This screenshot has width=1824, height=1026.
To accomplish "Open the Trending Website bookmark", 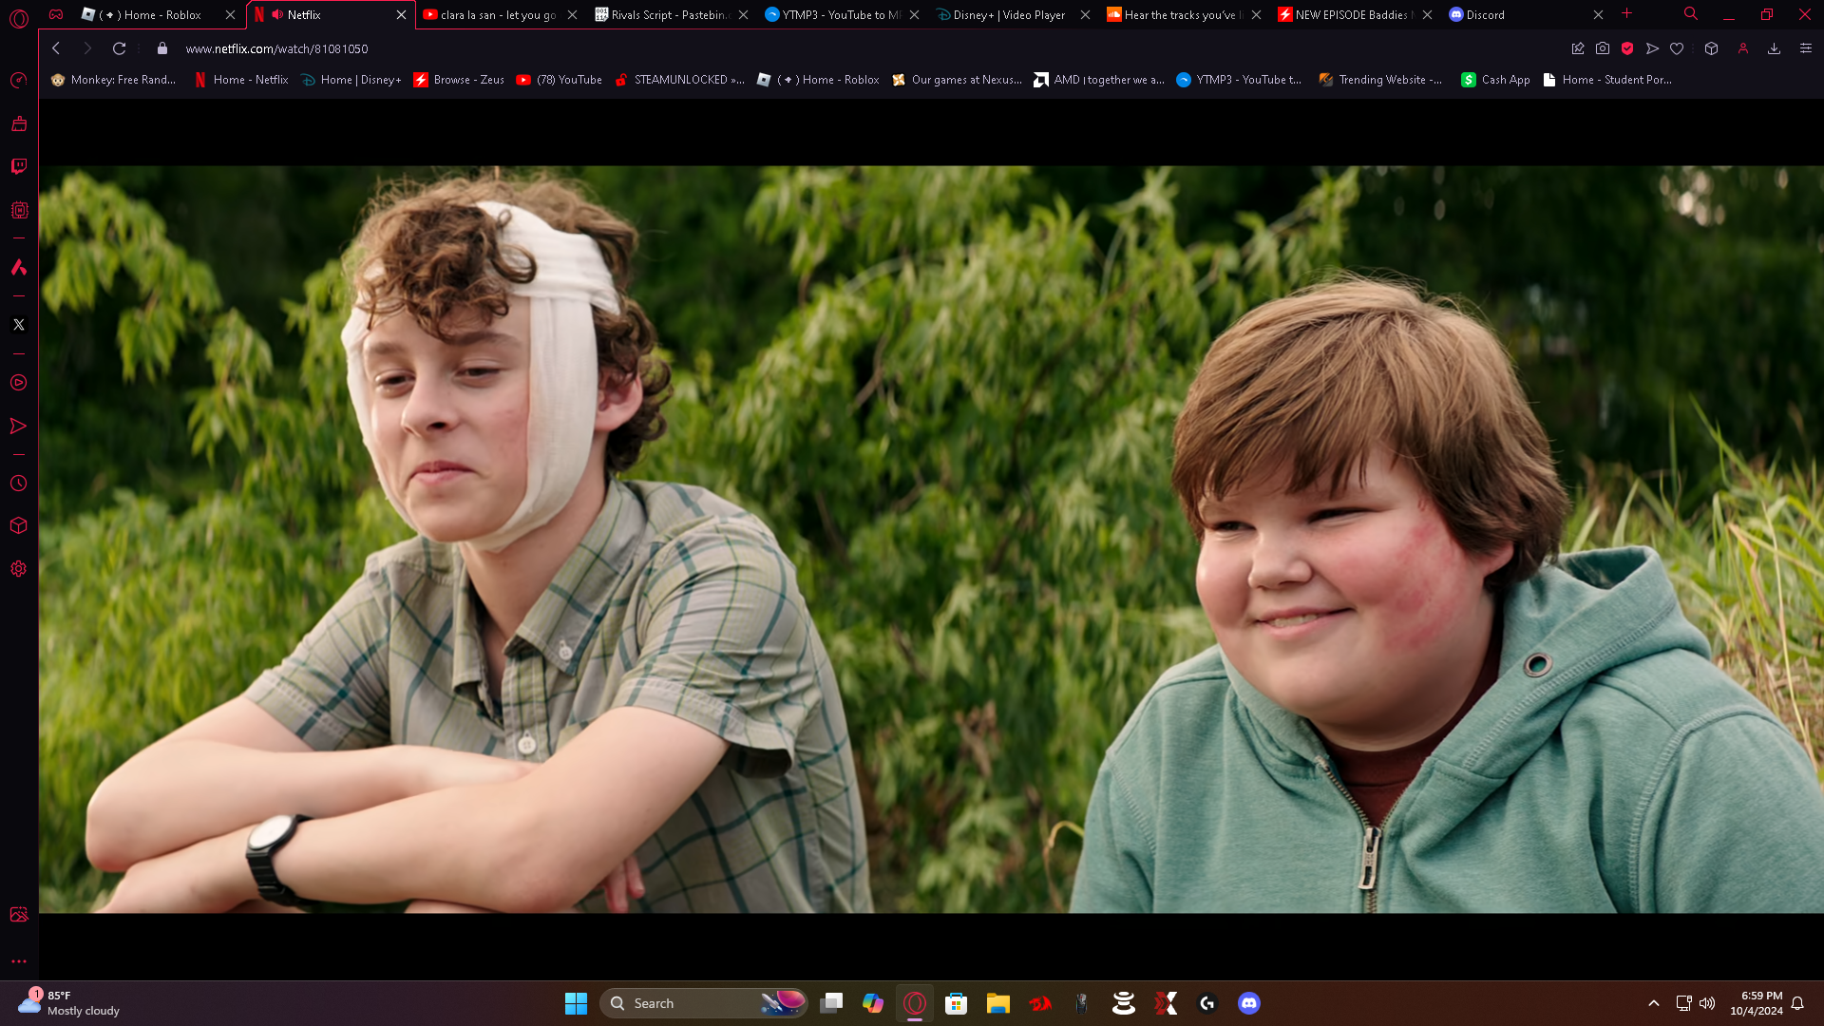I will tap(1381, 80).
